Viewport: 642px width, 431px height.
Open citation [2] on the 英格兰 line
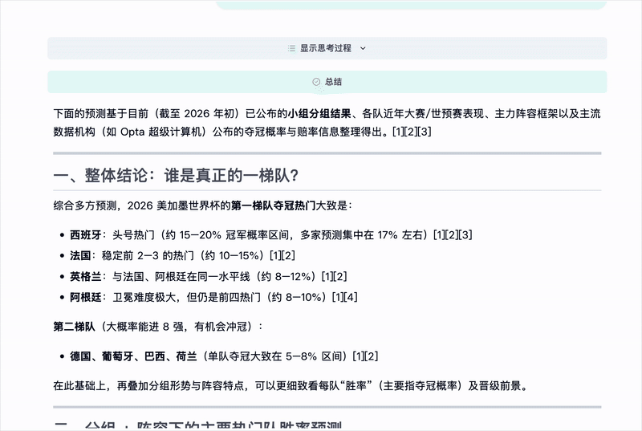(x=340, y=277)
